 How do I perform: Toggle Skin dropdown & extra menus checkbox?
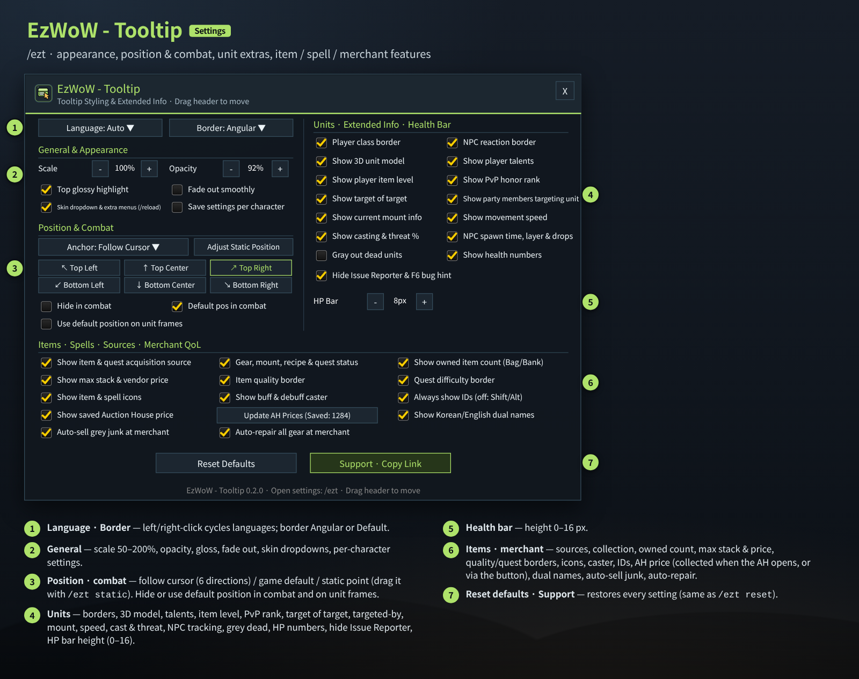(x=47, y=207)
